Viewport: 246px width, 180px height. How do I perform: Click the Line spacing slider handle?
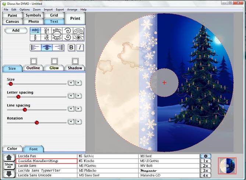pos(25,110)
